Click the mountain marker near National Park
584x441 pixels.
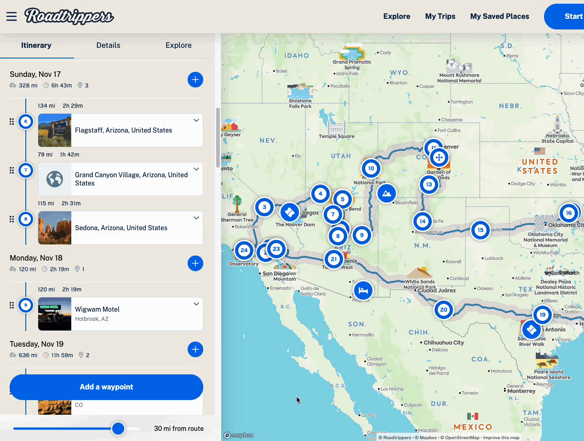[x=387, y=193]
